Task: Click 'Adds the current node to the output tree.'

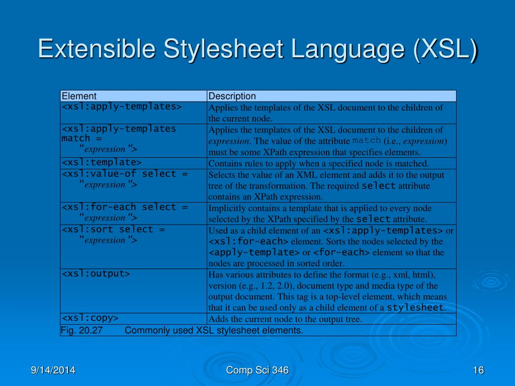Action: (332, 319)
